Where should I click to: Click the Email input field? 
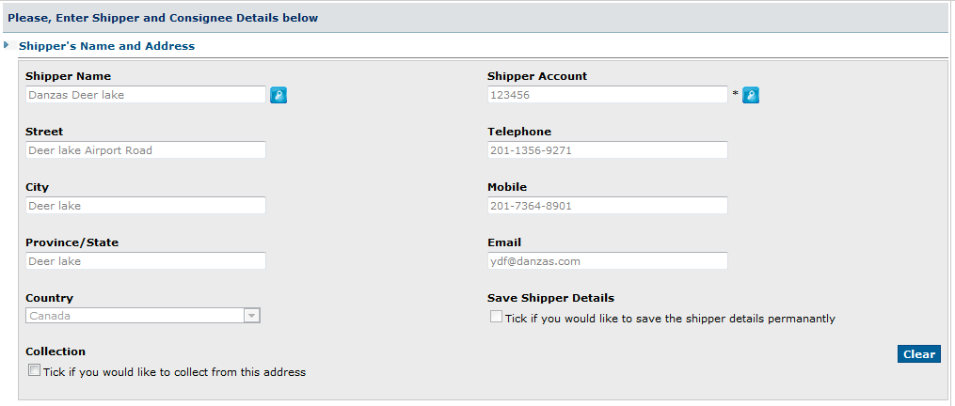(607, 260)
